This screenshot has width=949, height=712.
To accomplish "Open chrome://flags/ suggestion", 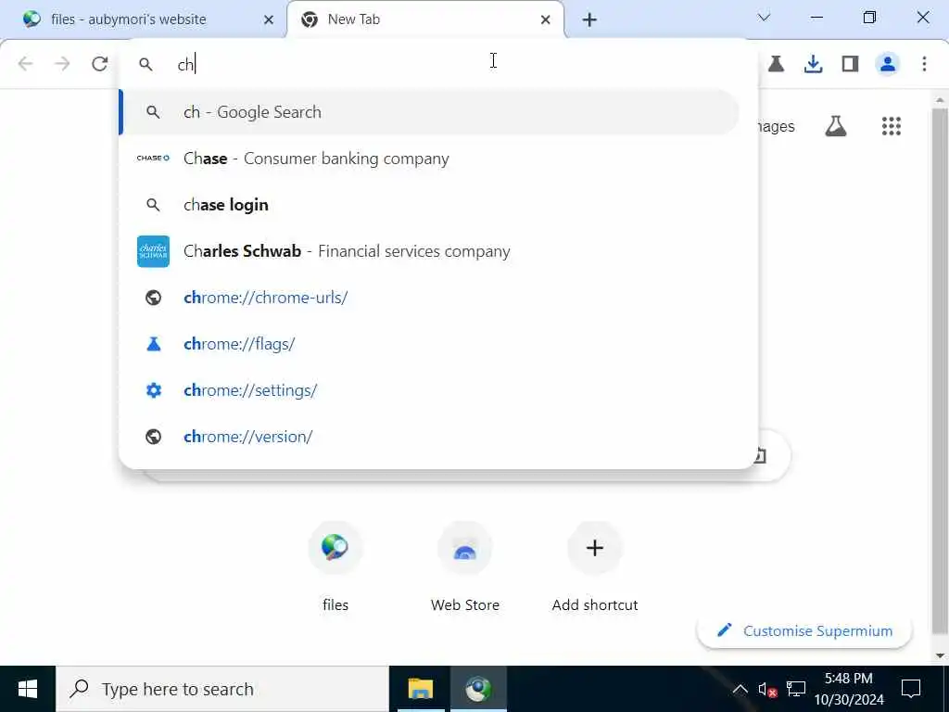I will pos(430,344).
